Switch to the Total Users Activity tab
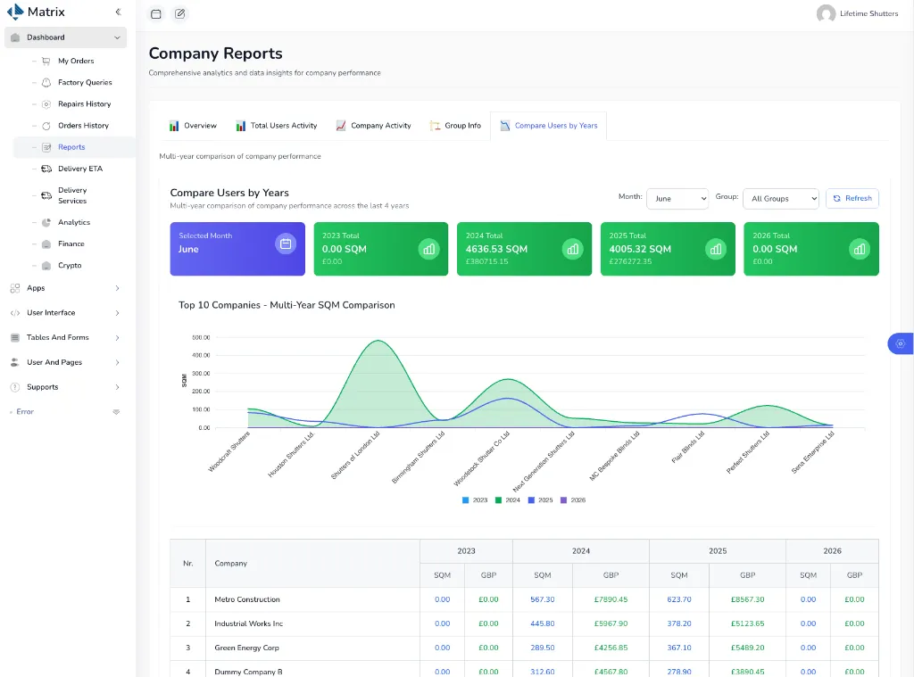This screenshot has width=914, height=677. (x=277, y=126)
